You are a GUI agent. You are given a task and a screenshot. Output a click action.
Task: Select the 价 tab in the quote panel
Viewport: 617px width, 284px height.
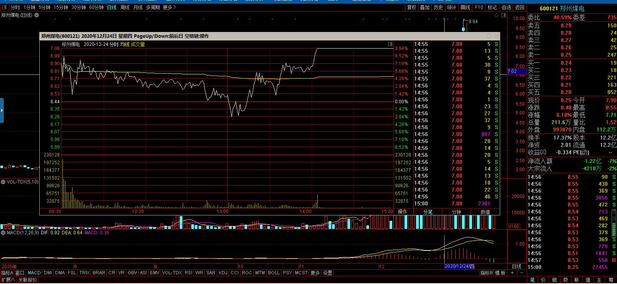click(543, 280)
